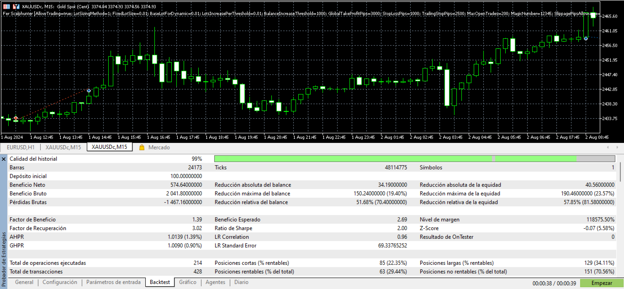This screenshot has width=624, height=289.
Task: Click the left chart-tabs scroll arrow
Action: [608, 147]
